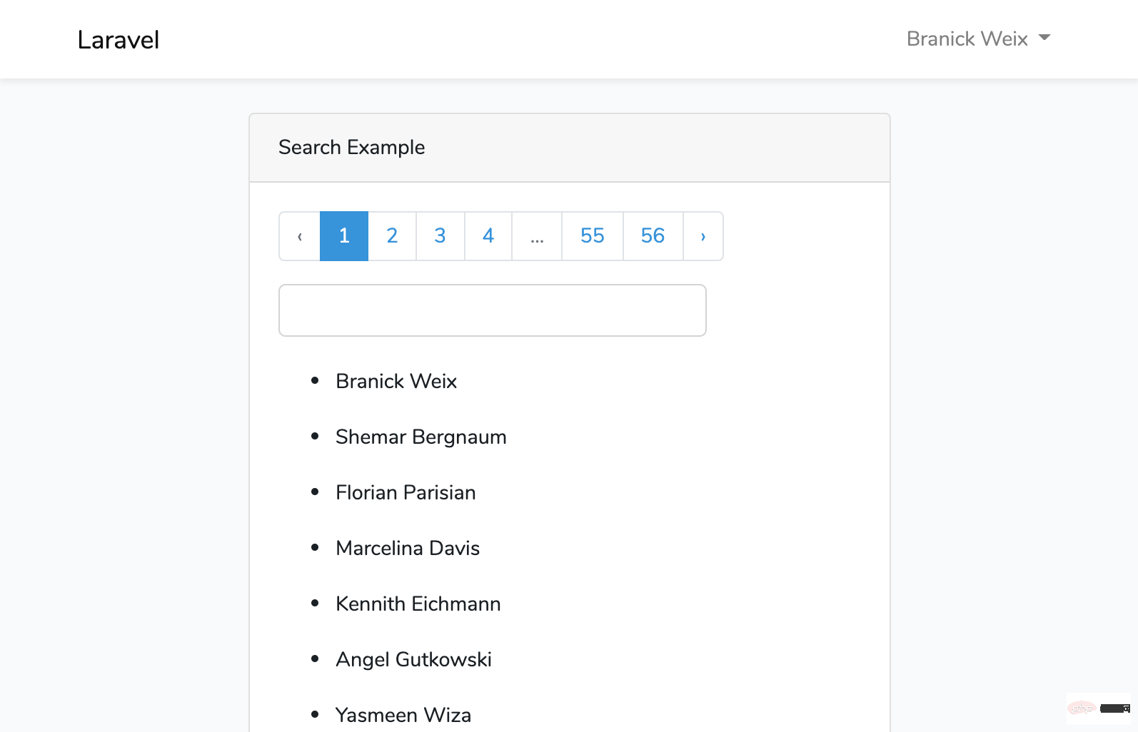Screen dimensions: 1138x732
Task: Click Branick Weix in the results list
Action: tap(396, 381)
